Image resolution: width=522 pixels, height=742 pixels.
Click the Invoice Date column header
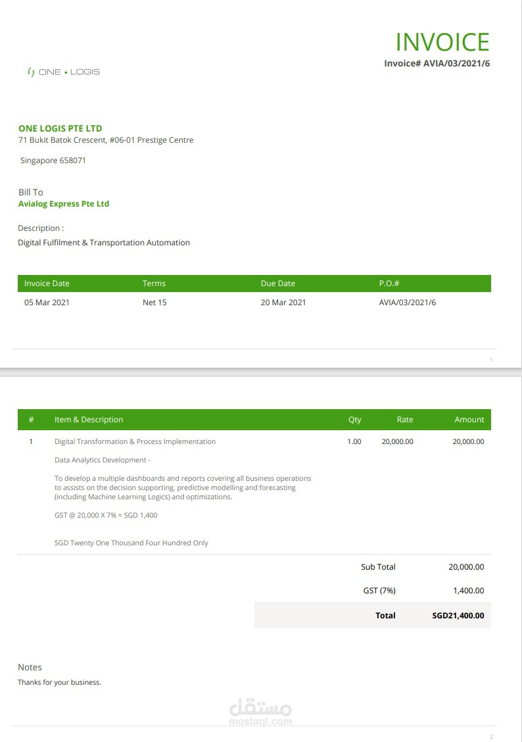pyautogui.click(x=47, y=284)
